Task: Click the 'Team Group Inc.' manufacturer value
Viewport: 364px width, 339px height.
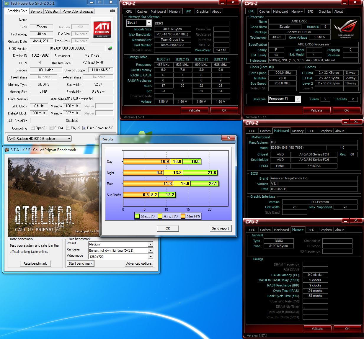Action: pyautogui.click(x=172, y=40)
